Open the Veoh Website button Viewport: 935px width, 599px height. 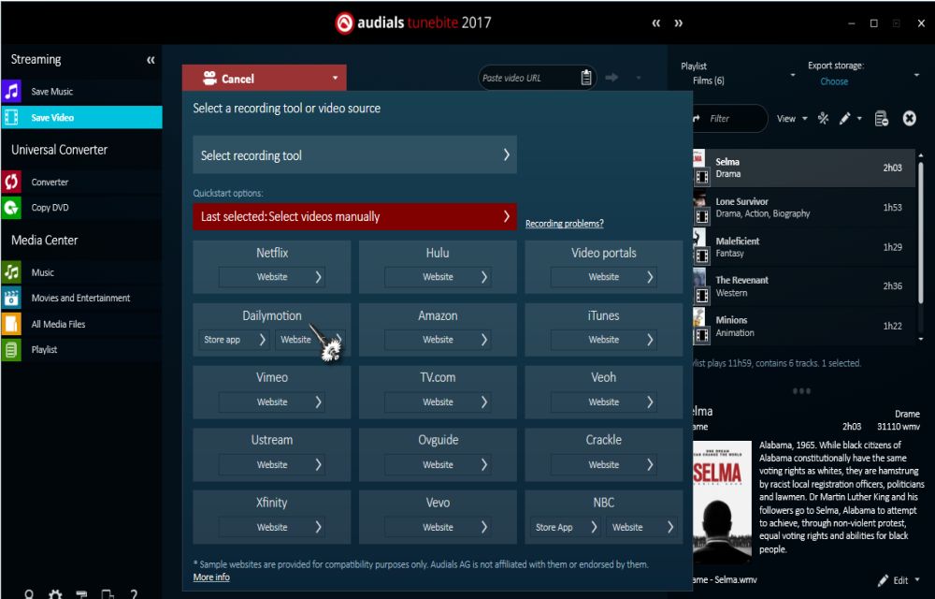(x=603, y=402)
